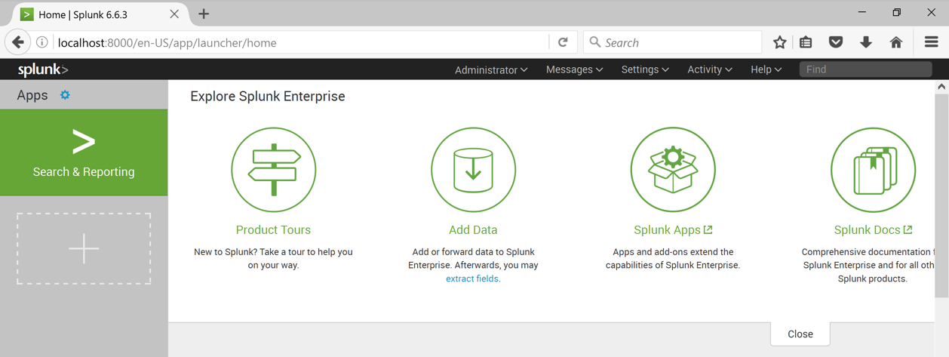This screenshot has height=357, width=949.
Task: Open the Settings dropdown menu
Action: [645, 69]
